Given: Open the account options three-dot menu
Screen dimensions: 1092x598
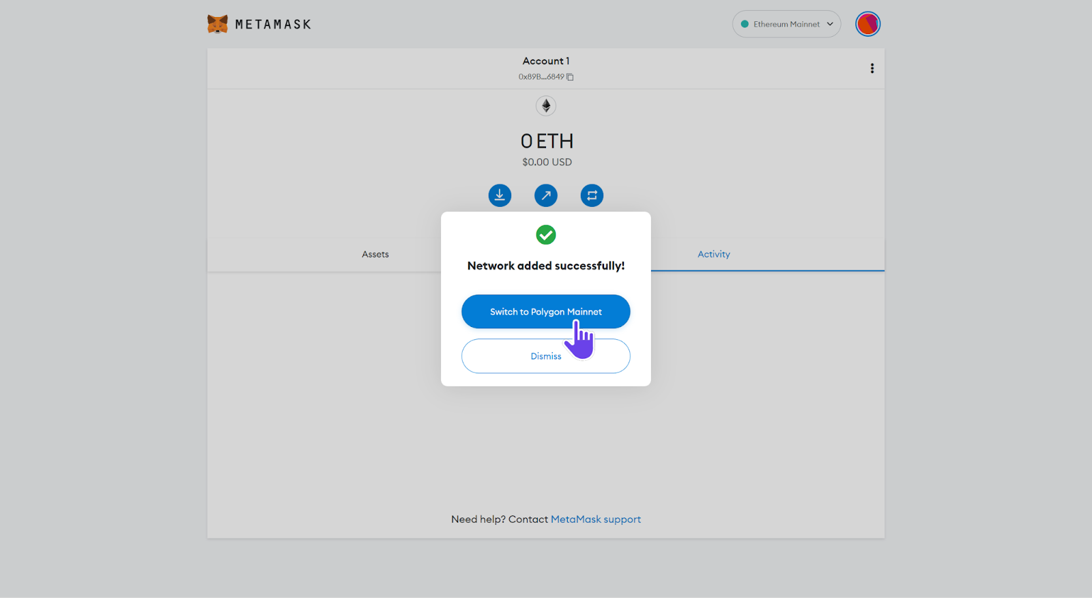Looking at the screenshot, I should coord(872,68).
